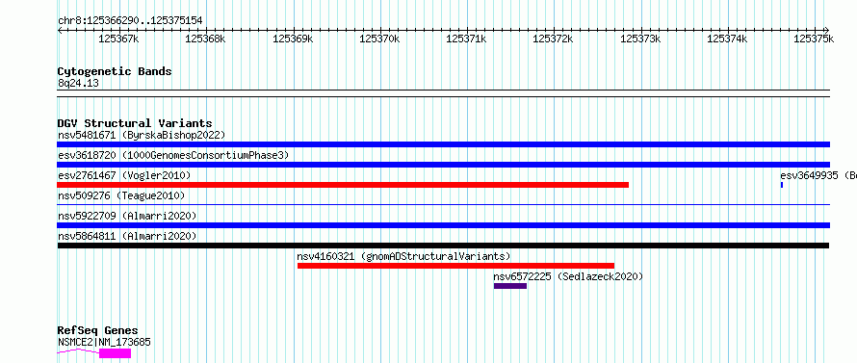Click the NSMCE2 intron connector line
This screenshot has height=363, width=857.
point(78,351)
